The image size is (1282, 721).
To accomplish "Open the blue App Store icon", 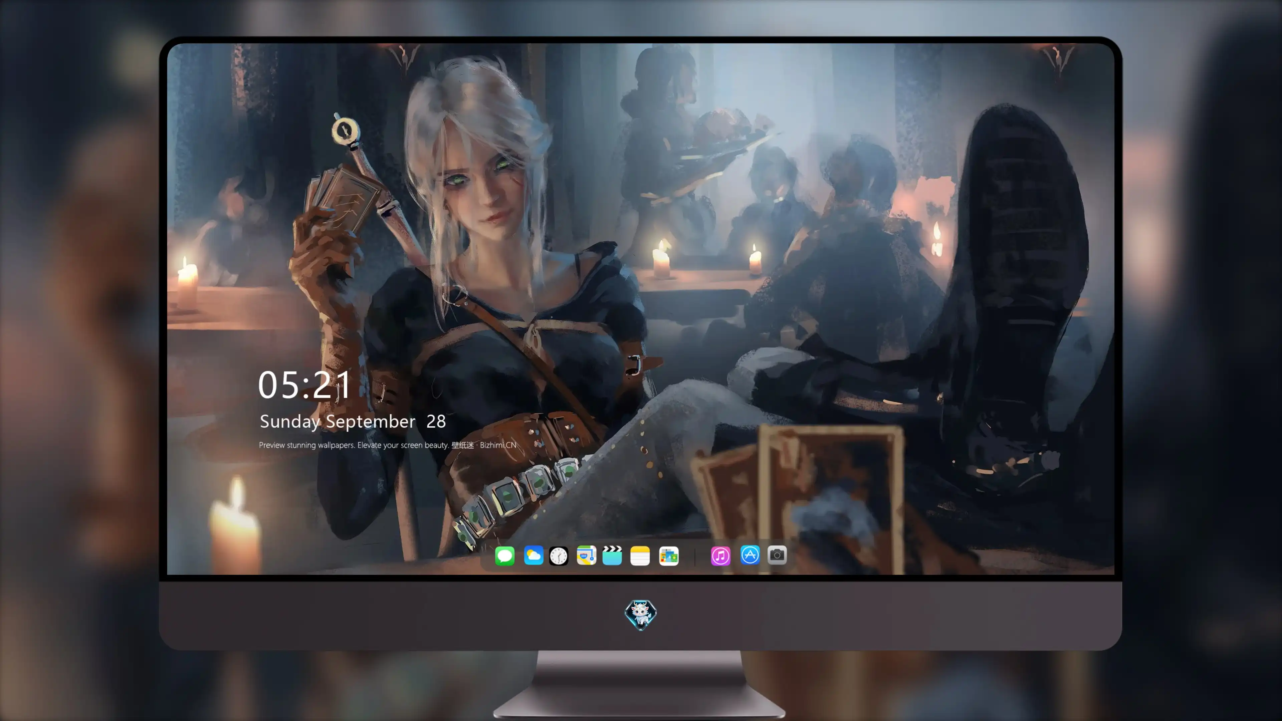I will point(750,555).
